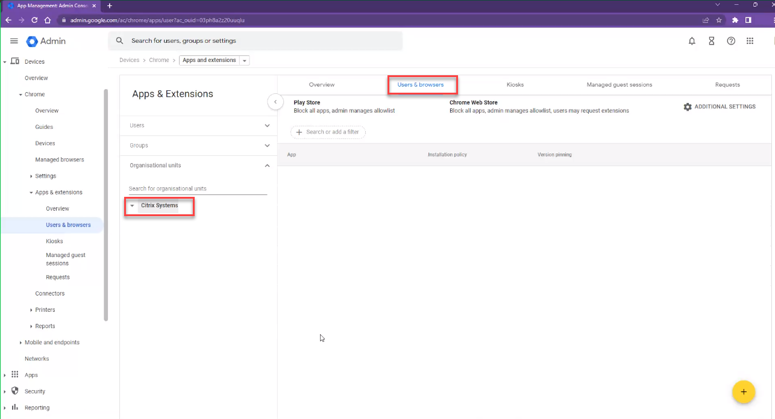Open the Apps and extensions breadcrumb dropdown

coord(244,61)
